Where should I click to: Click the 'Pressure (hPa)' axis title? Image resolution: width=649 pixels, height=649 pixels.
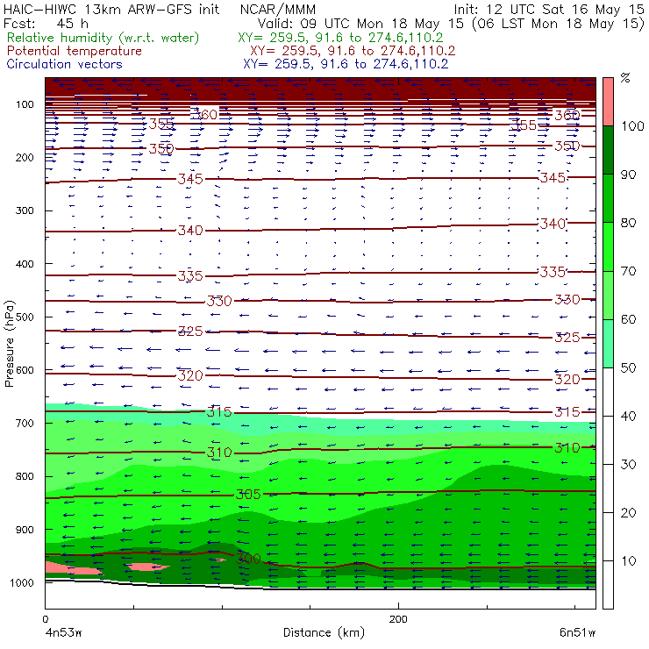coord(9,344)
